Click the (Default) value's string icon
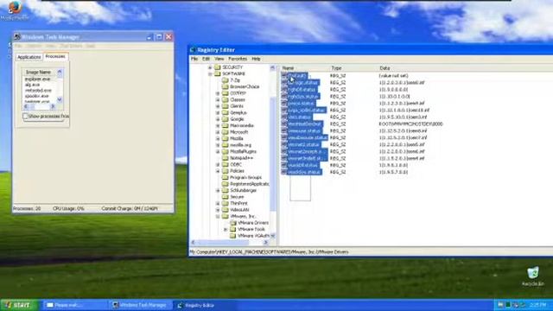Image resolution: width=553 pixels, height=311 pixels. click(284, 75)
